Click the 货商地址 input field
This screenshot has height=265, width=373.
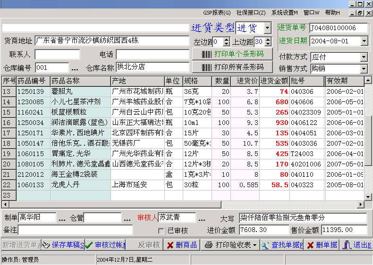[x=112, y=41]
